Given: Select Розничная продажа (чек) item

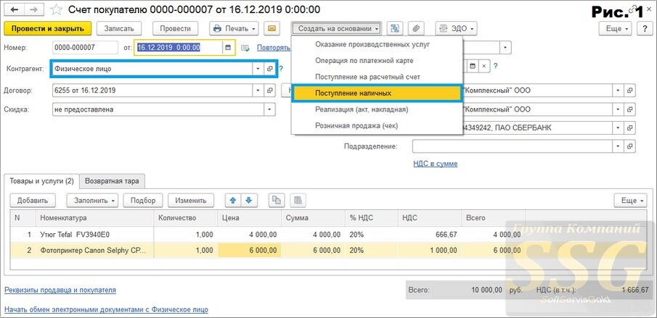Looking at the screenshot, I should [356, 126].
